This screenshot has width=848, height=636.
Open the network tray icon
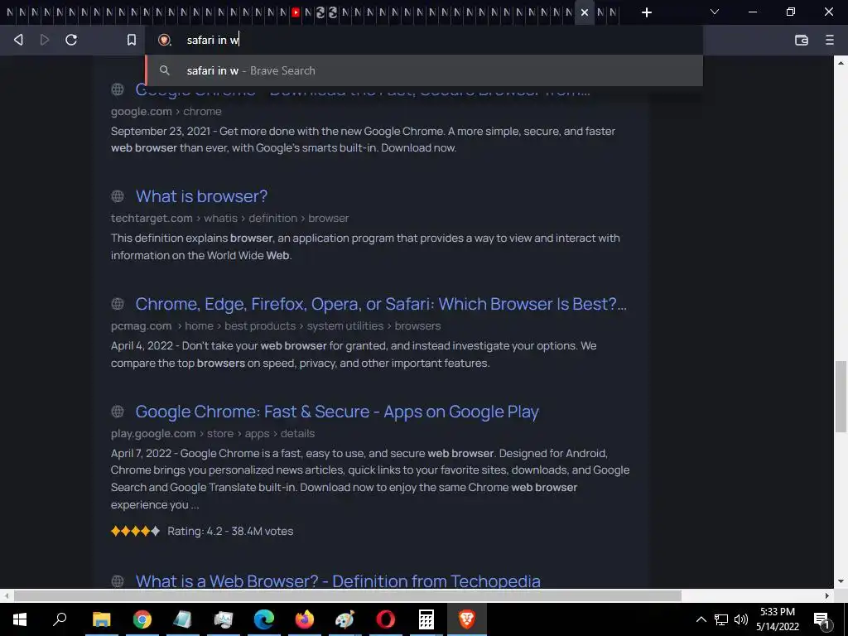click(721, 619)
